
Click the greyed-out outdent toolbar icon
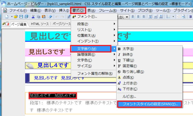[x=178, y=16]
